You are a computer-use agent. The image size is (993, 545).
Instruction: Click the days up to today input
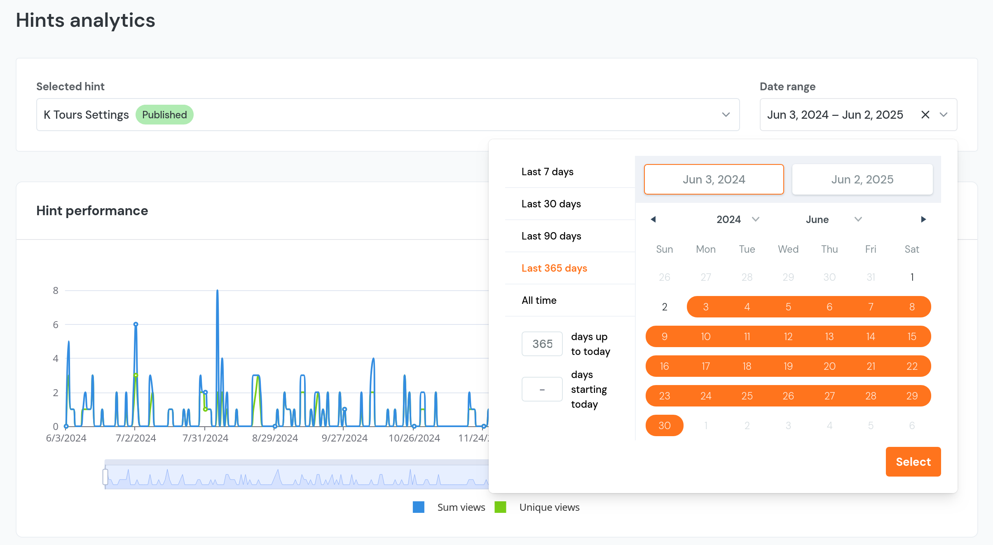coord(542,344)
